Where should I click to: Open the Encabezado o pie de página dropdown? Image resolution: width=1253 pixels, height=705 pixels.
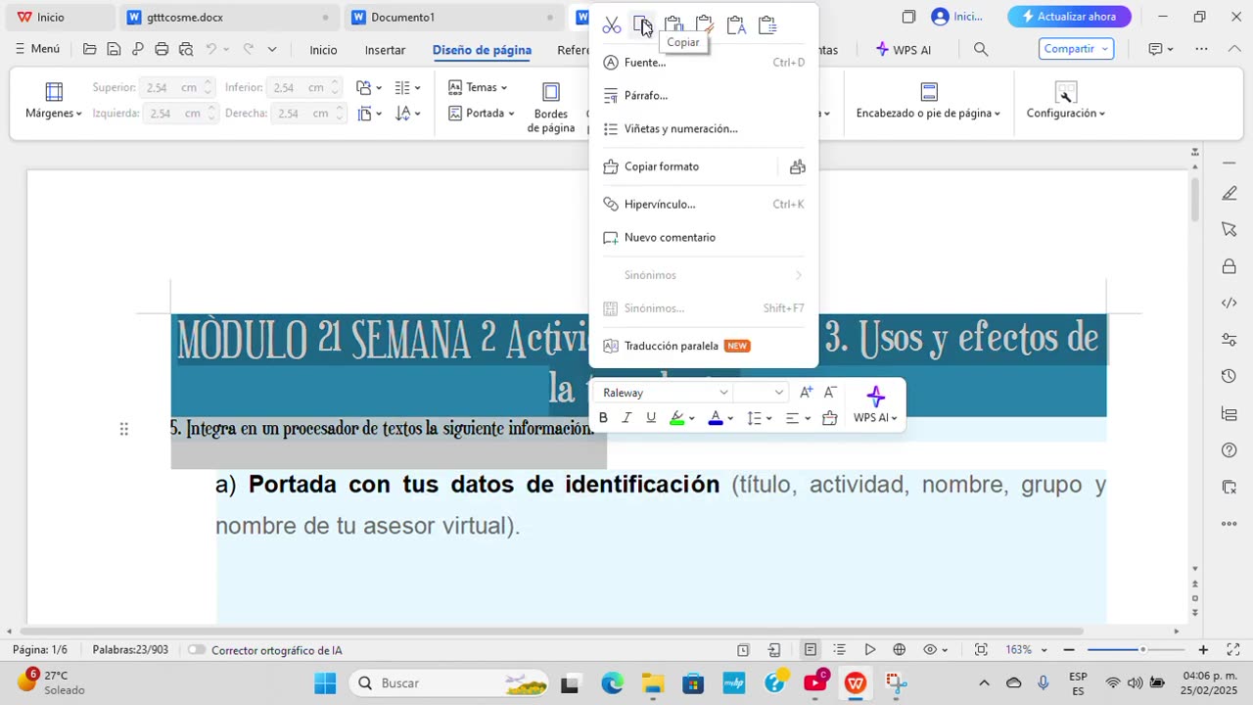click(928, 102)
